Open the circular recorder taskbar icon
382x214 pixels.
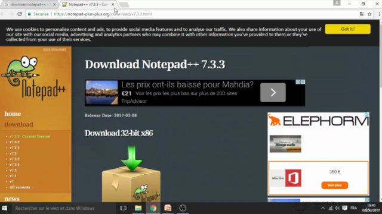pos(183,208)
